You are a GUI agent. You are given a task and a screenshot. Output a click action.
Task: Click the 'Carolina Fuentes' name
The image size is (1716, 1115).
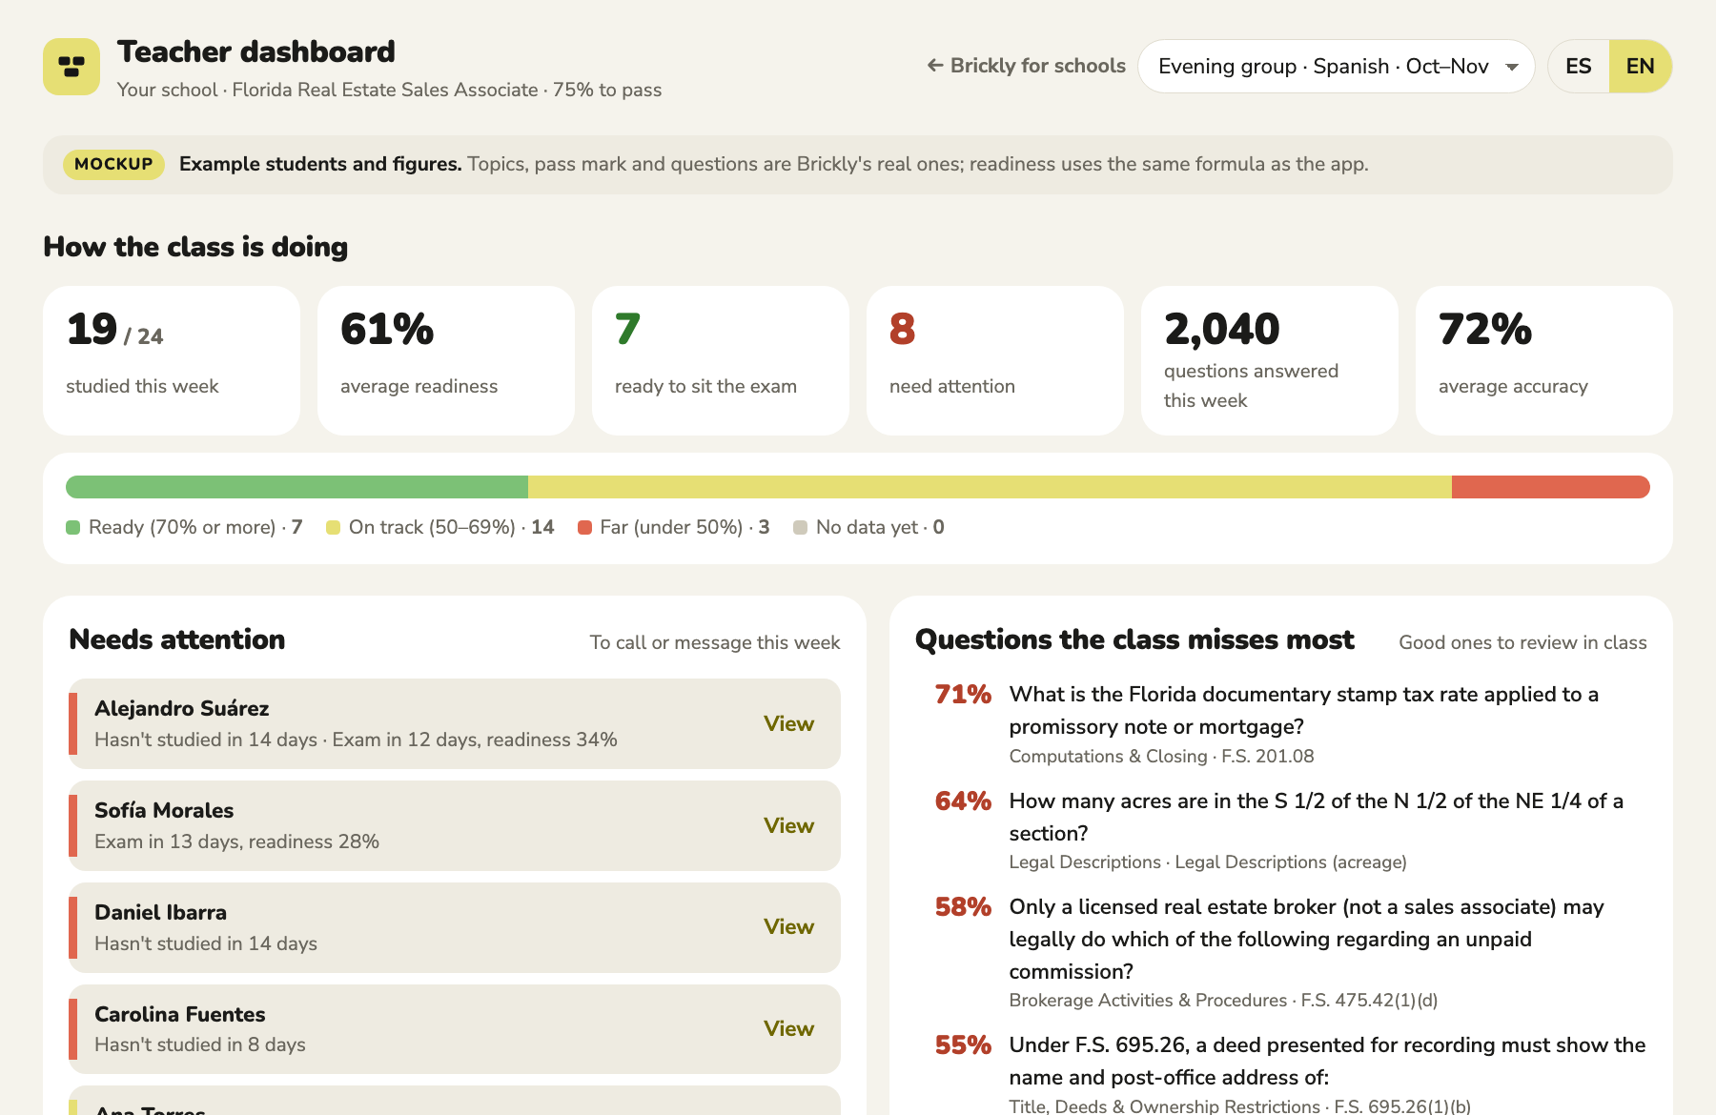[x=180, y=1015]
